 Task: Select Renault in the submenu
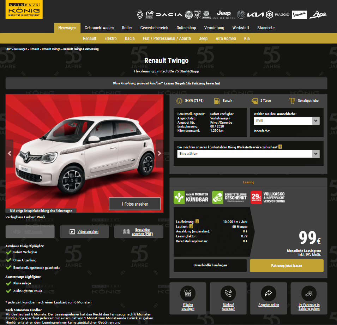point(90,39)
